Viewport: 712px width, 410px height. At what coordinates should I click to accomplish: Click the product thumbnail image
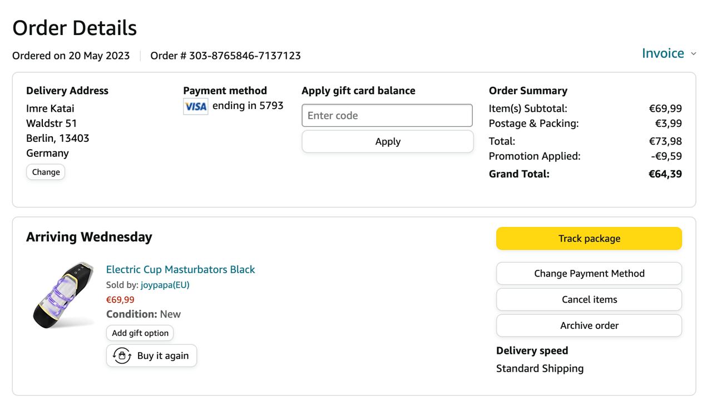click(62, 294)
